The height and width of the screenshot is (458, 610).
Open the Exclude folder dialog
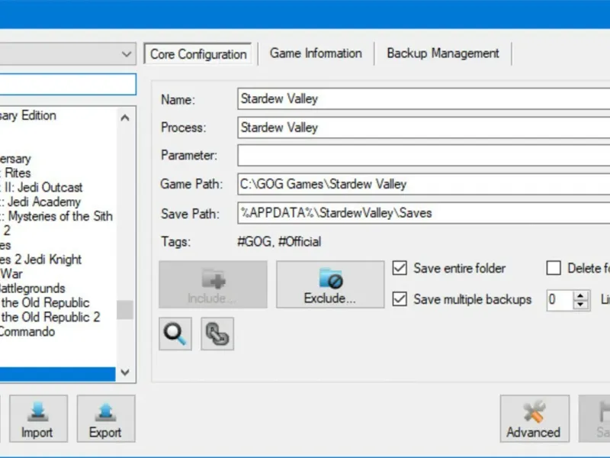click(x=330, y=284)
